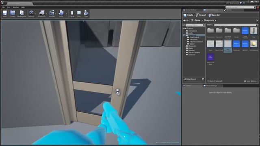Open Build options dropdown arrow
Screen dimensions: 260x146
click(x=67, y=14)
